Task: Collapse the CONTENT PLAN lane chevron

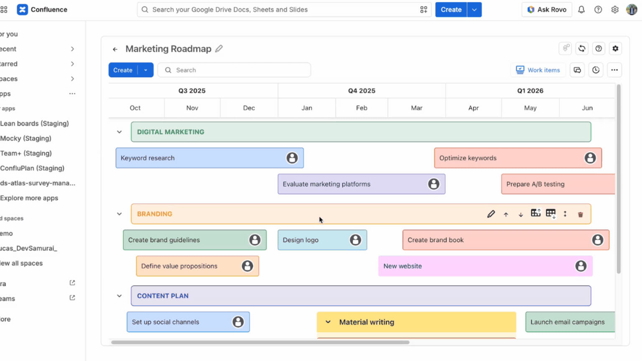Action: click(119, 296)
